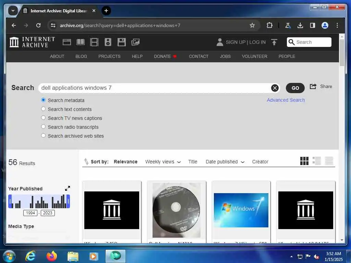351x263 pixels.
Task: Sort results by Title
Action: (193, 162)
